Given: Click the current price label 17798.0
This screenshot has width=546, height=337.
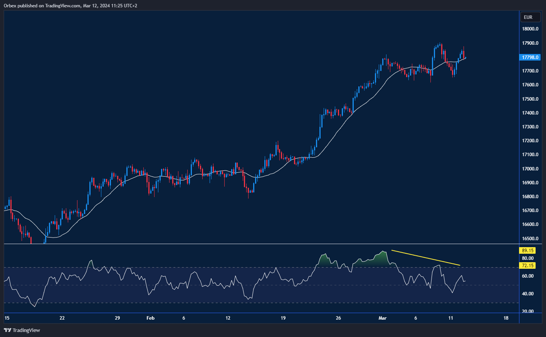Looking at the screenshot, I should (x=530, y=57).
